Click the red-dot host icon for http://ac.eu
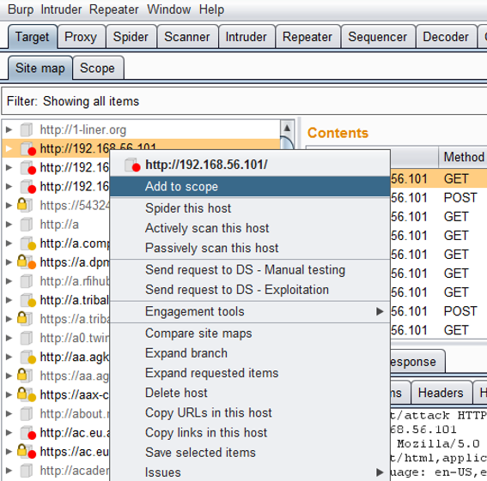This screenshot has height=481, width=487. (x=28, y=433)
